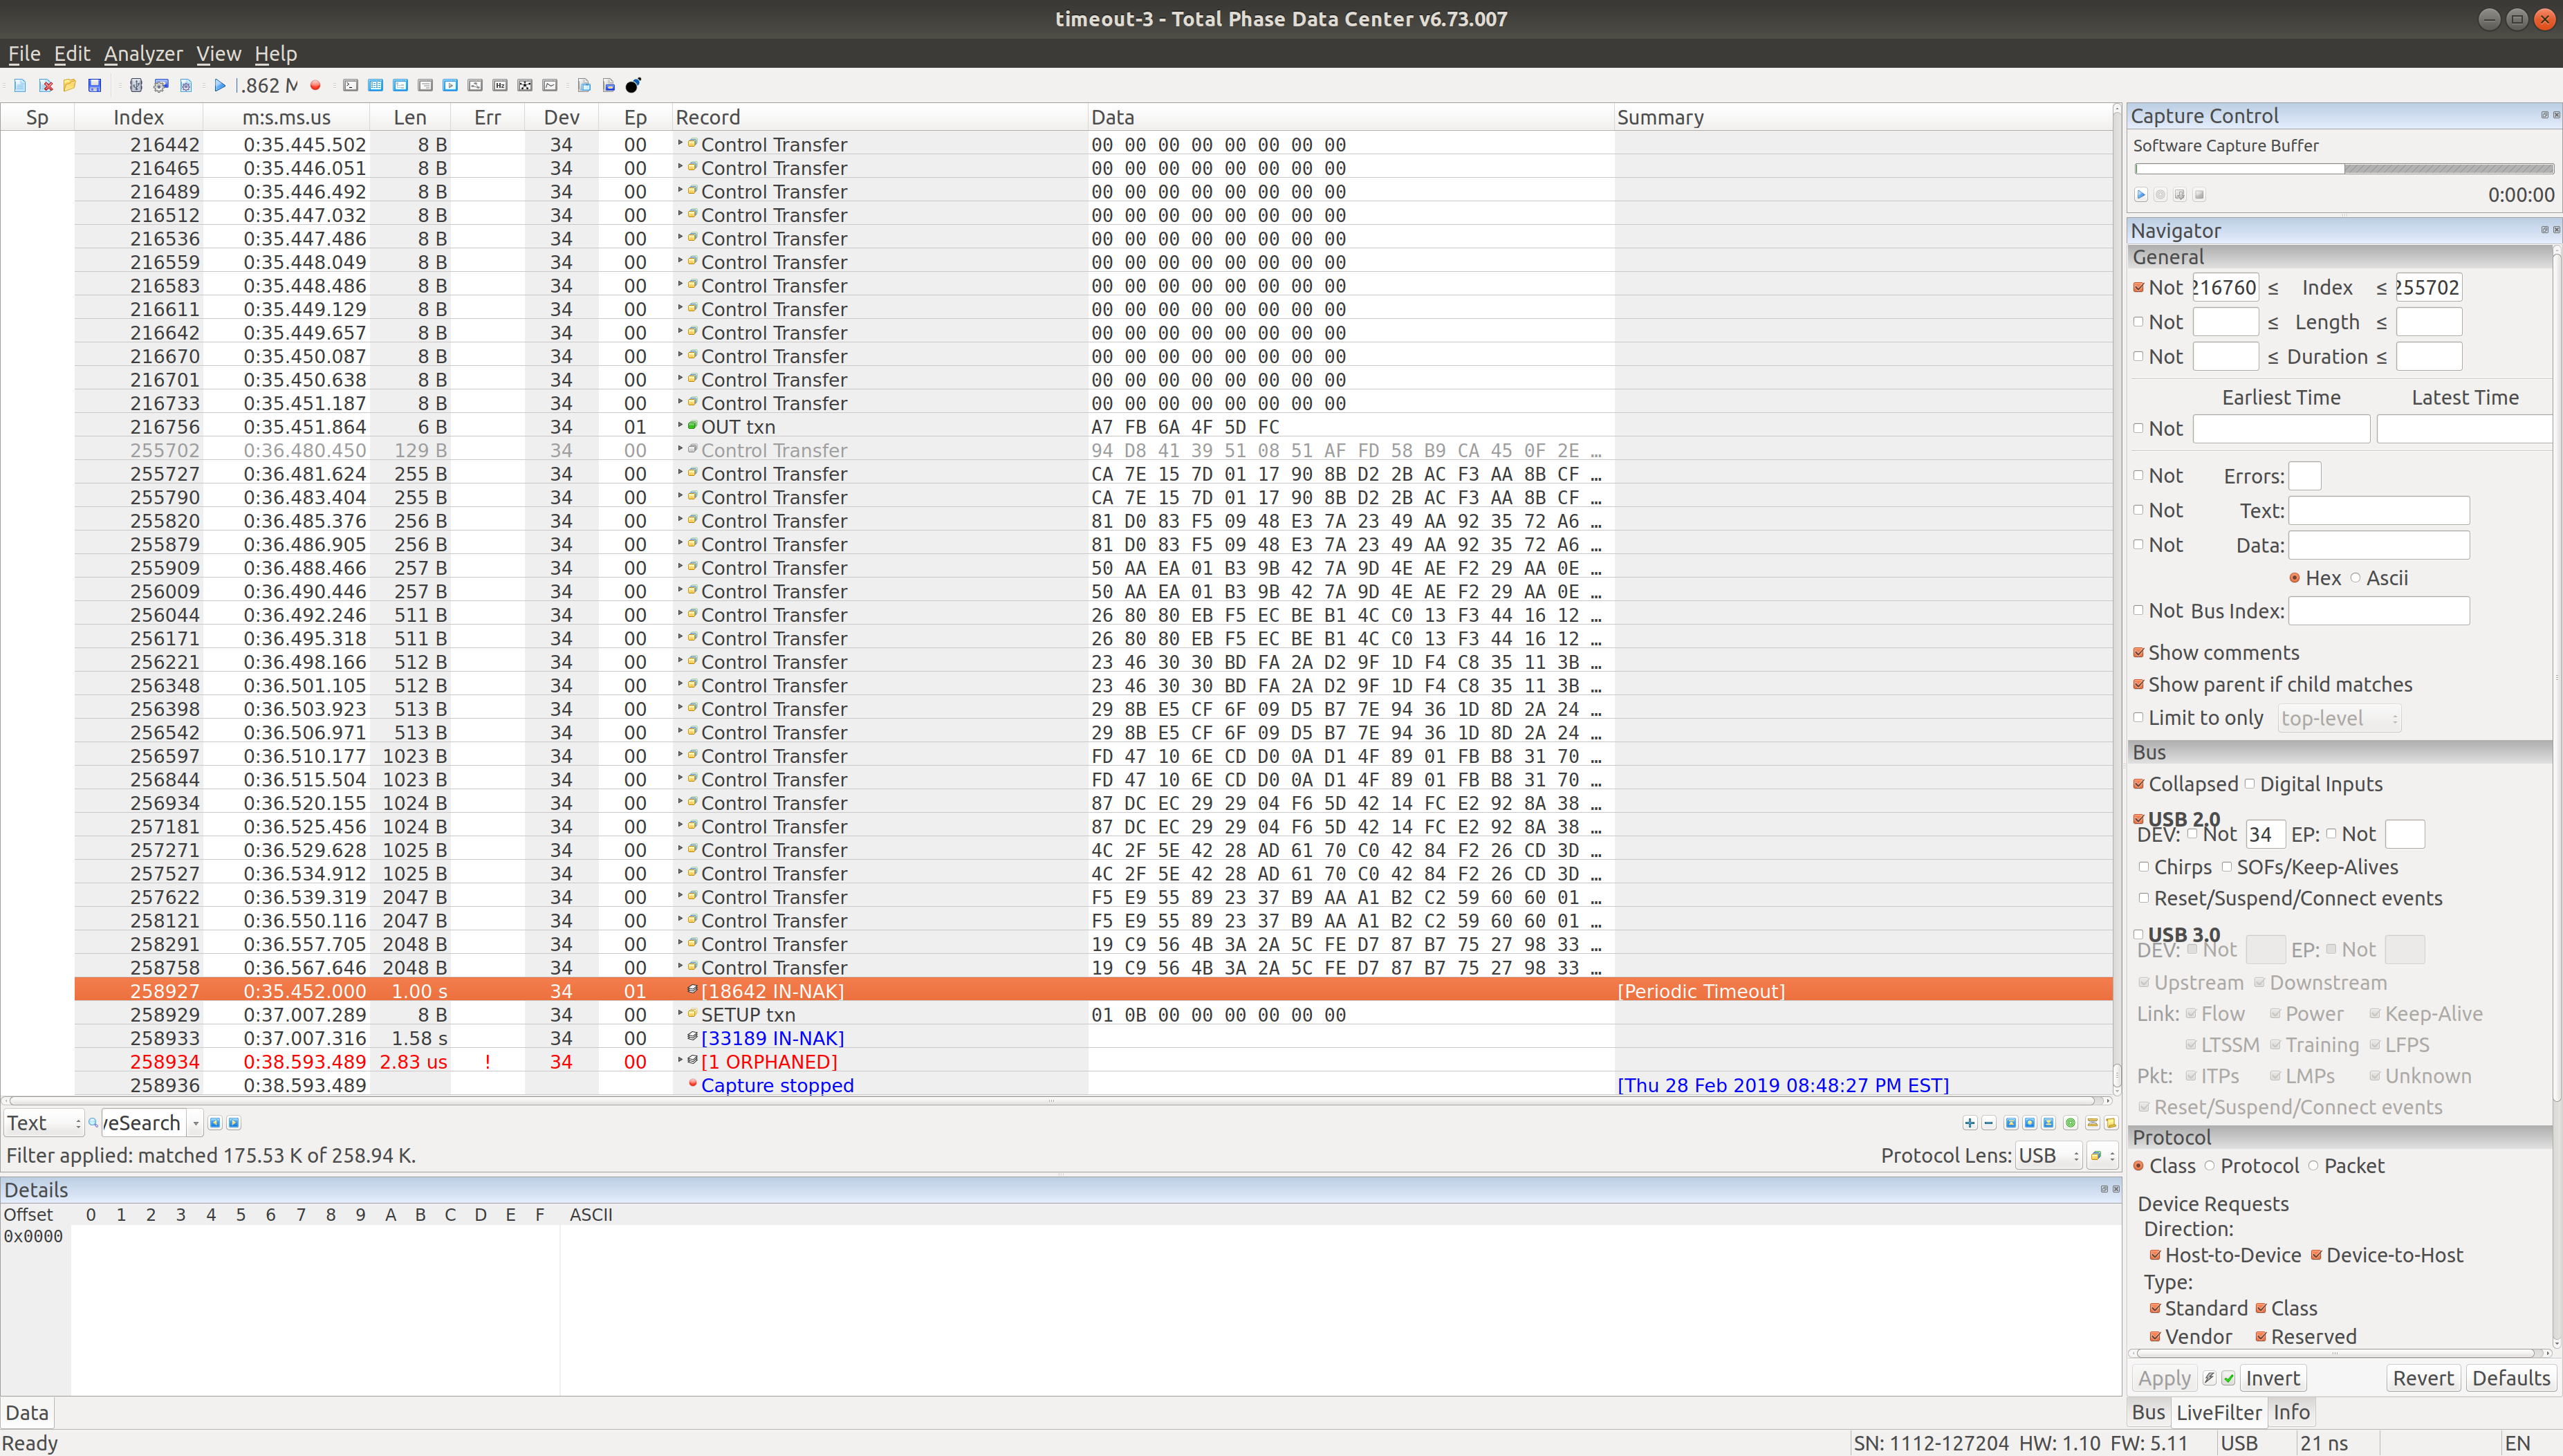Click the blue Run capture play icon

220,86
